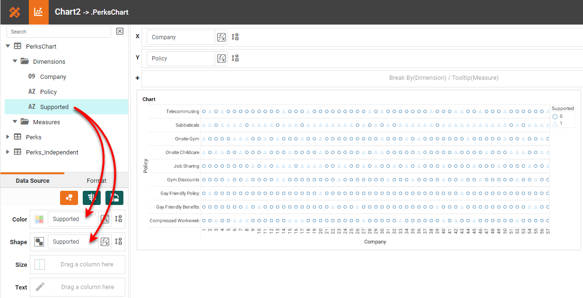
Task: Clear the search box with X icon
Action: pyautogui.click(x=120, y=31)
